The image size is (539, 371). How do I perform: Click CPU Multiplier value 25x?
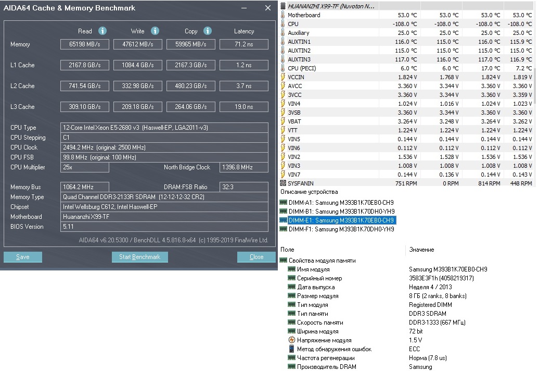point(85,167)
